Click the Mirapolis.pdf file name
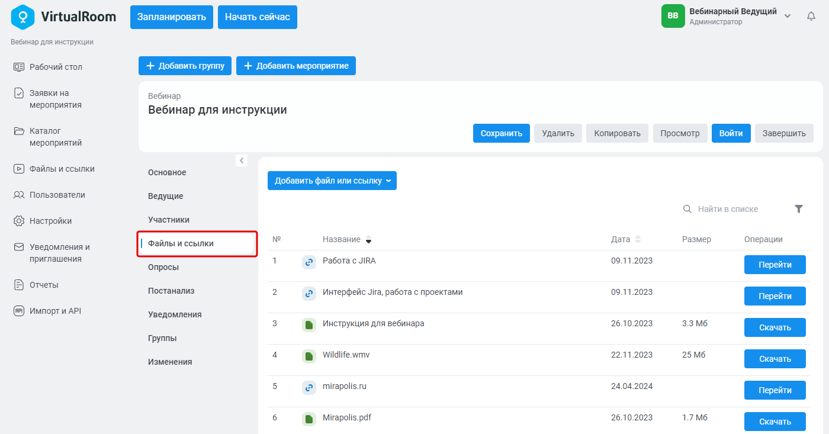 click(347, 417)
